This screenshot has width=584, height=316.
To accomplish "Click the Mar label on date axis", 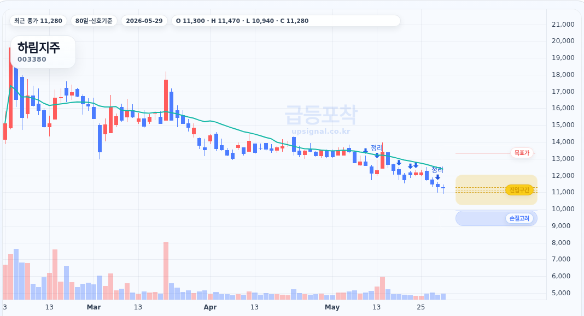I will pos(94,307).
